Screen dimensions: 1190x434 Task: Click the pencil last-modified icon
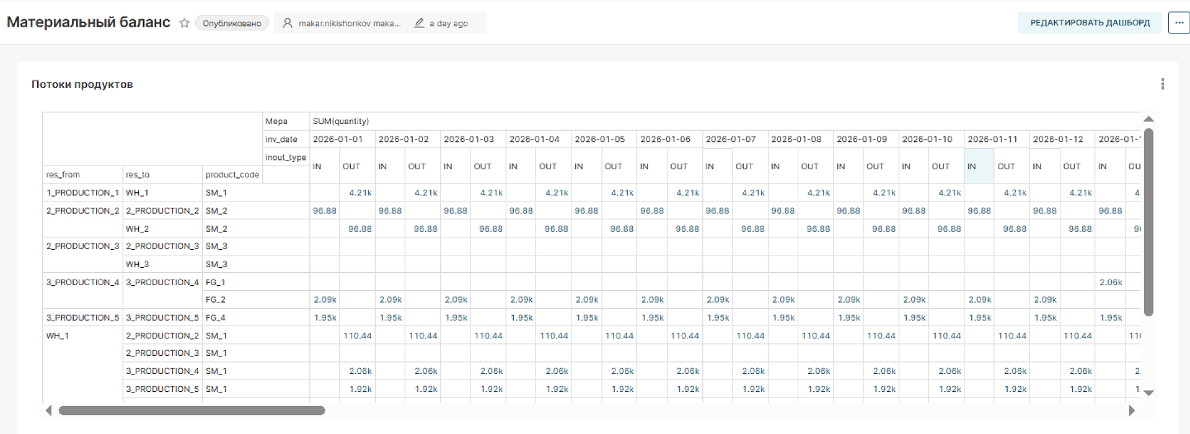pyautogui.click(x=420, y=23)
